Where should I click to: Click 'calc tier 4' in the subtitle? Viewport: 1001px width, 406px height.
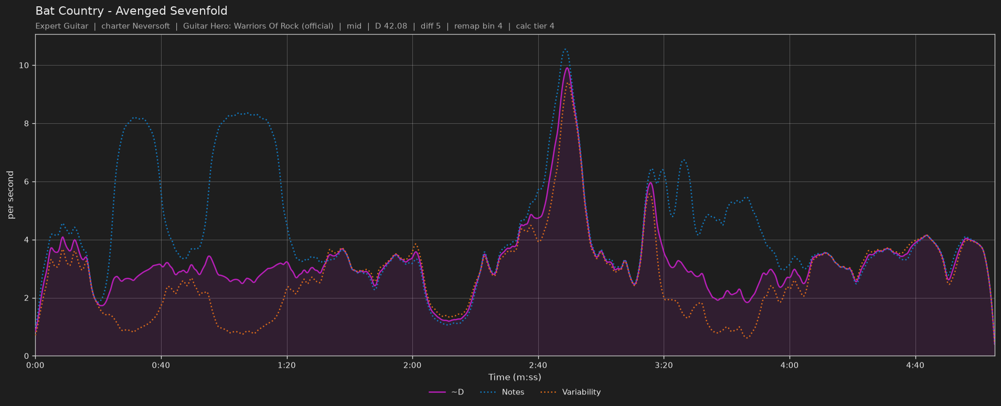[535, 26]
